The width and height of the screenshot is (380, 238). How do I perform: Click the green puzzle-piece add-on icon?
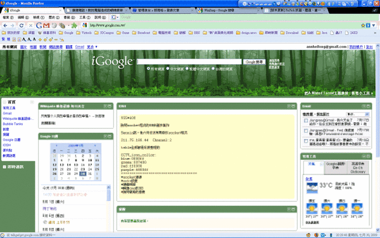point(74,25)
